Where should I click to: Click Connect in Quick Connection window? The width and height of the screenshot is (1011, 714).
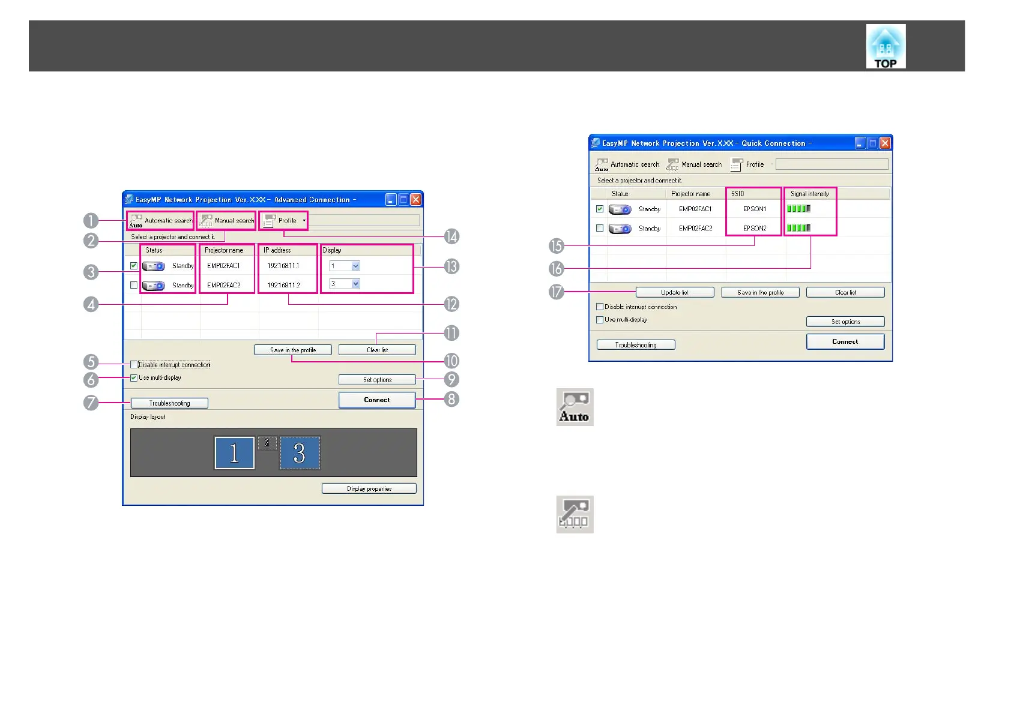click(845, 341)
